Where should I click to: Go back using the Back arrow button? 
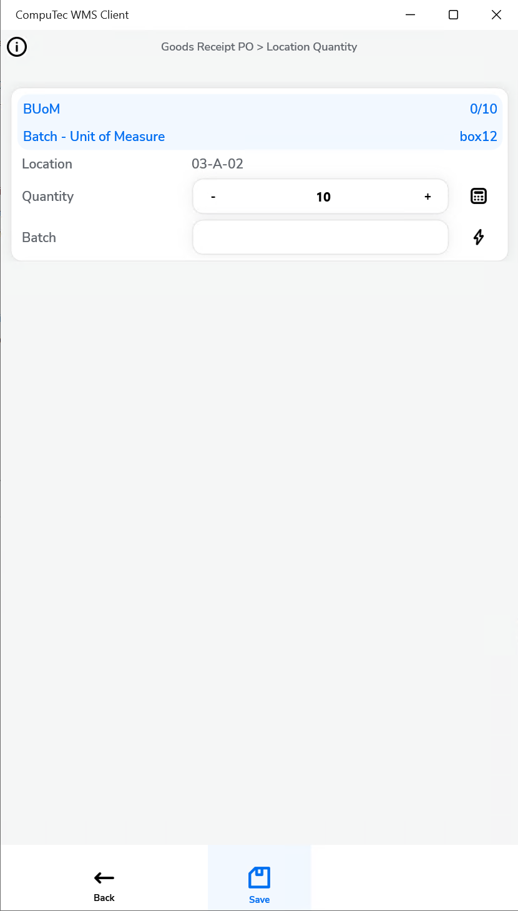tap(104, 886)
